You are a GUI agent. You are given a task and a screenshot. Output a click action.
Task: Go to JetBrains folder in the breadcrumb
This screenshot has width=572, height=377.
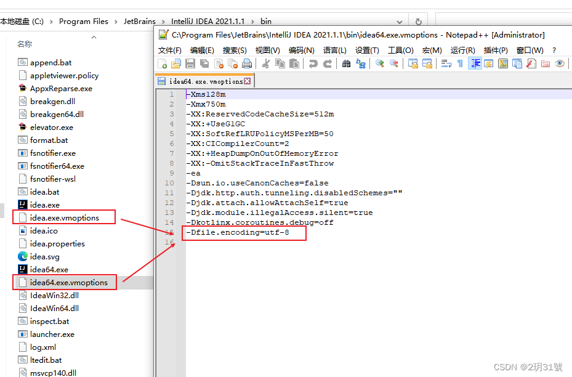140,22
